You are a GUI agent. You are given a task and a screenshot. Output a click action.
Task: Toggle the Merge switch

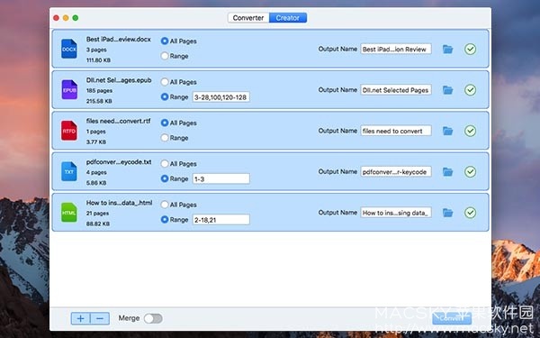(153, 318)
